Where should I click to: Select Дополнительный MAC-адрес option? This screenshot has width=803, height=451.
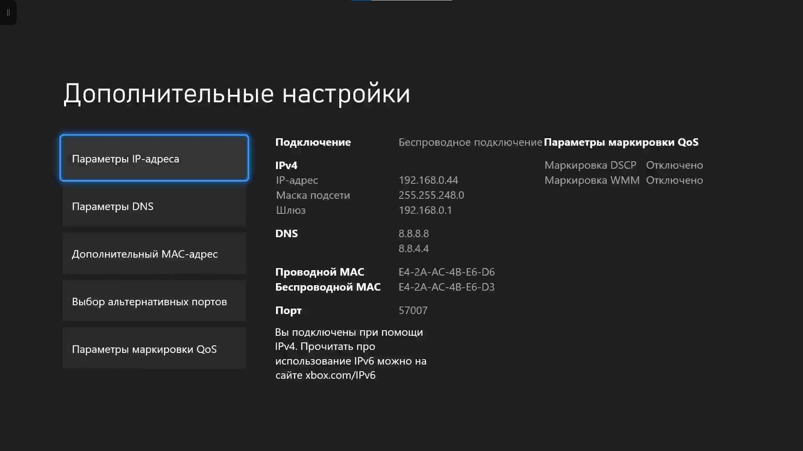154,254
